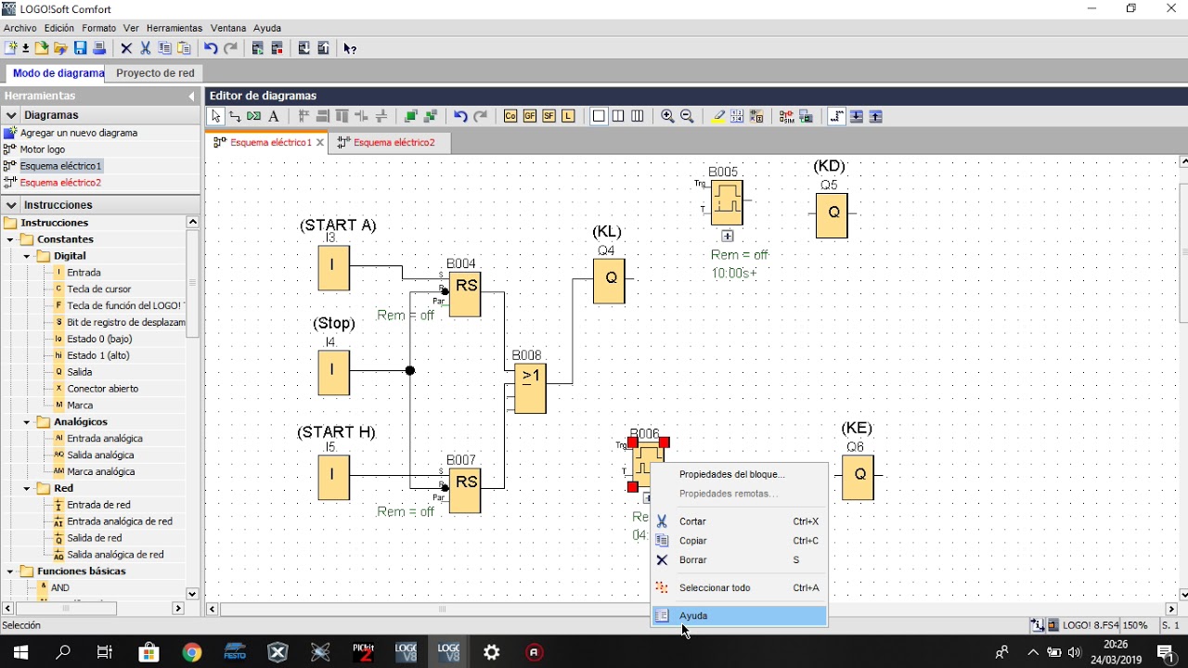Click Ayuda in the context menu
Image resolution: width=1188 pixels, height=668 pixels.
point(740,616)
